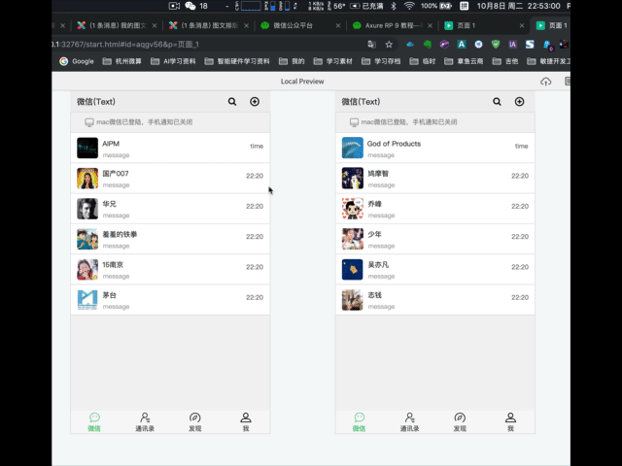Open the 华兄 chat row
The height and width of the screenshot is (466, 622).
[x=170, y=209]
